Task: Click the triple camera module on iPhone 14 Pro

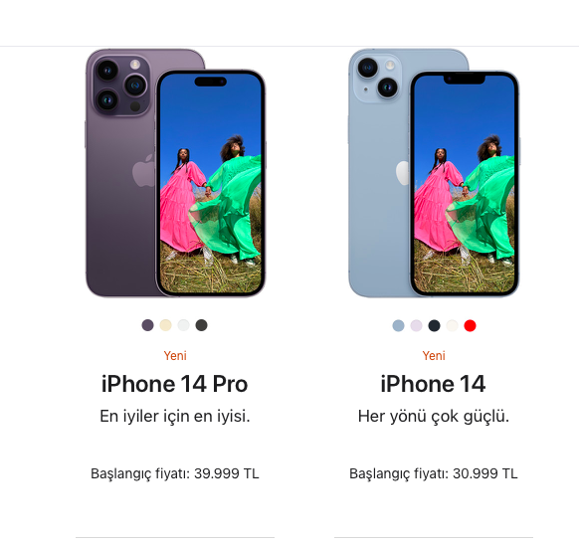Action: tap(121, 86)
